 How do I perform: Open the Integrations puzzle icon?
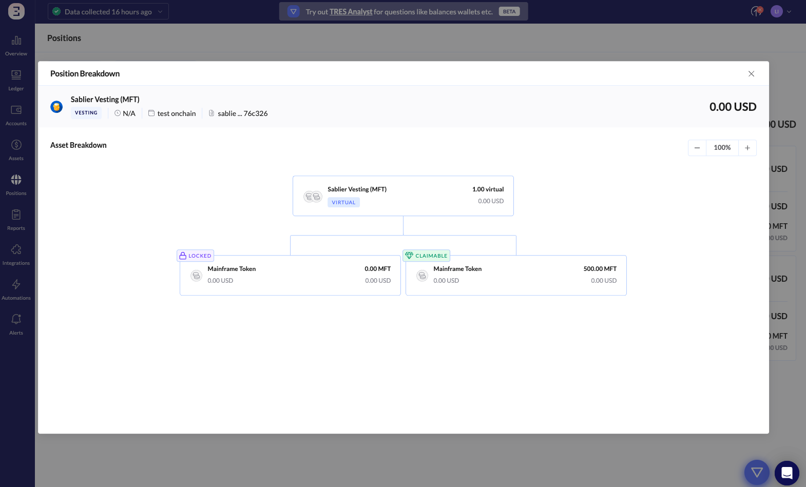(16, 250)
